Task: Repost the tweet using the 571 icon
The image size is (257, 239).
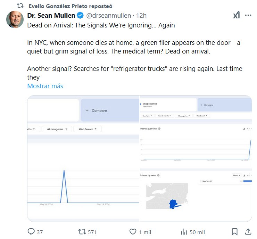Action: point(83,232)
